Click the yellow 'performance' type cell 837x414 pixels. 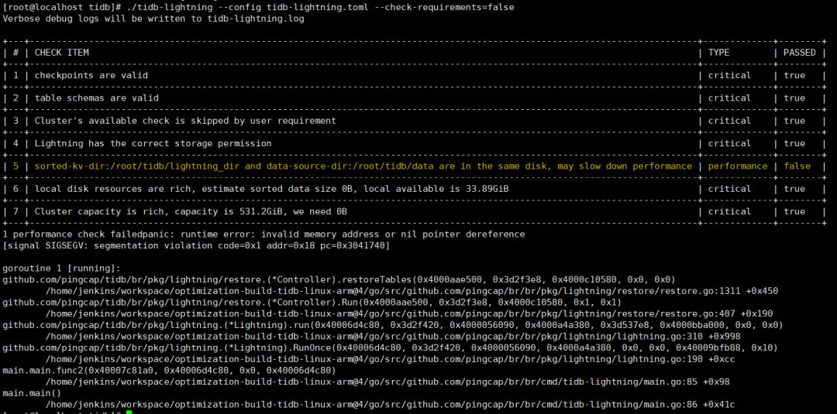[x=738, y=166]
